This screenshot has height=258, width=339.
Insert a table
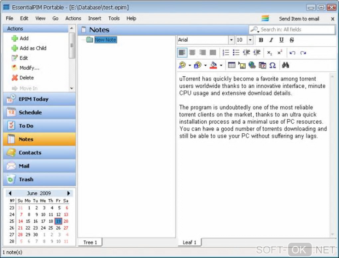[232, 65]
